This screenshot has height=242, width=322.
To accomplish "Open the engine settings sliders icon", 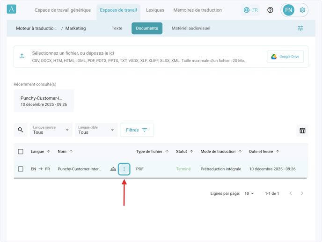I will point(300,29).
